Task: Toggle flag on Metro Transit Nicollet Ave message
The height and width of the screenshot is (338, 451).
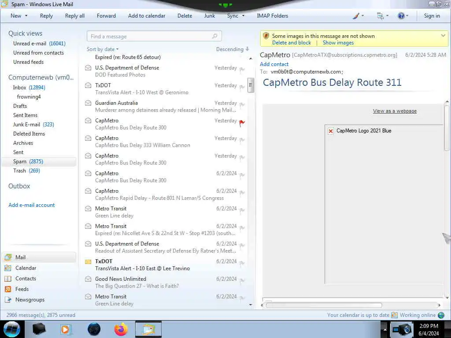Action: tap(242, 228)
